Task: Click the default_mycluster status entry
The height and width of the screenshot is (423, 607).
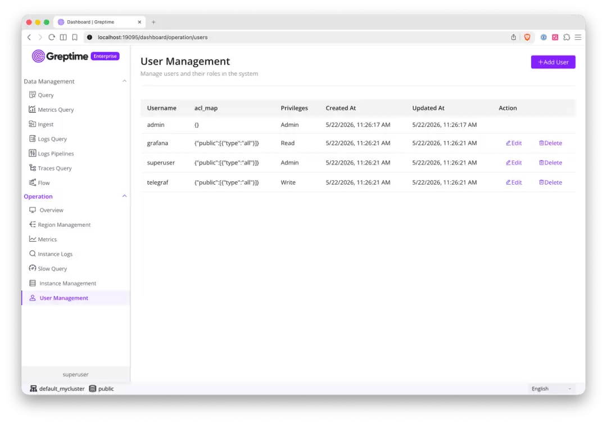Action: coord(57,389)
